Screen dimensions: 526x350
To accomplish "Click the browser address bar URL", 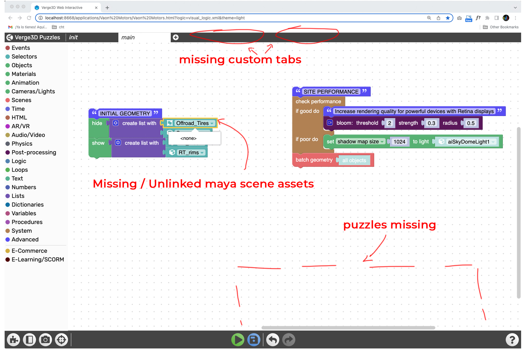I will (145, 18).
